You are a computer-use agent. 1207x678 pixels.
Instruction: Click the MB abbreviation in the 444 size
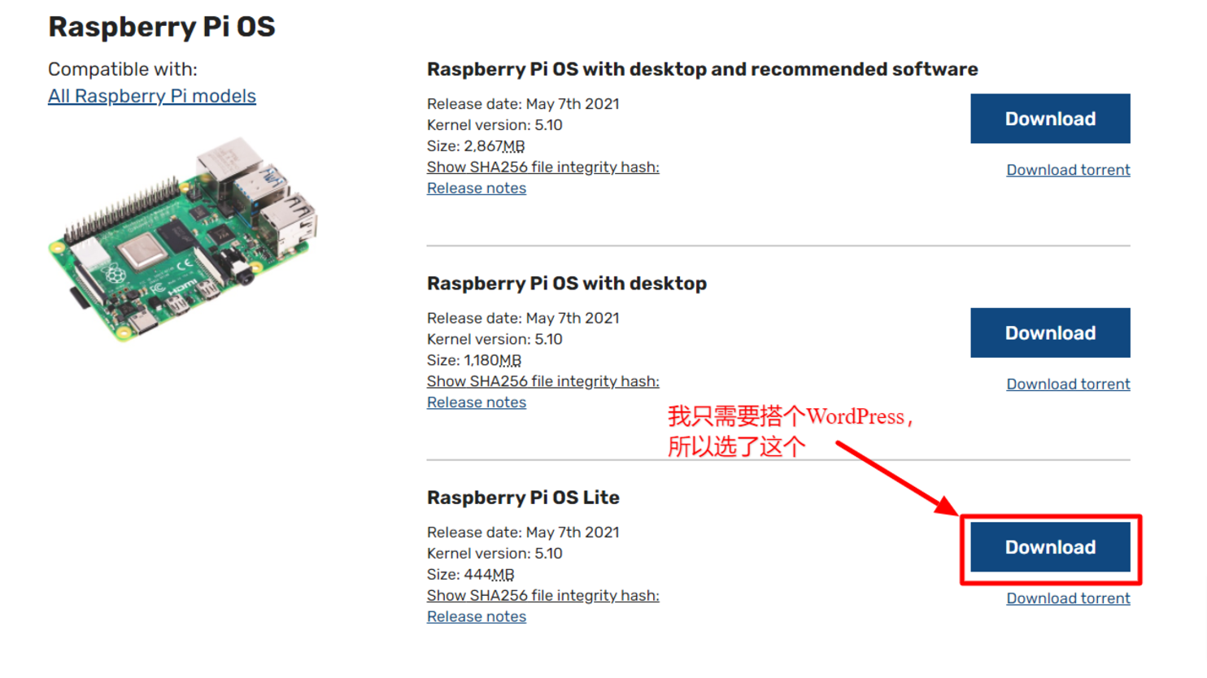tap(503, 575)
